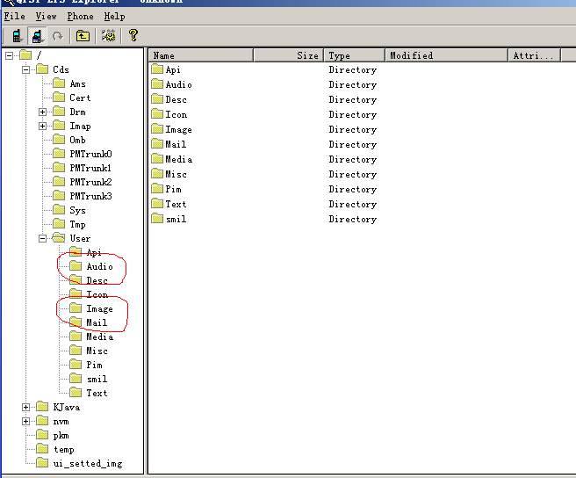Screen dimensions: 576x478
Task: Click the refresh arrow toolbar icon
Action: (x=58, y=36)
